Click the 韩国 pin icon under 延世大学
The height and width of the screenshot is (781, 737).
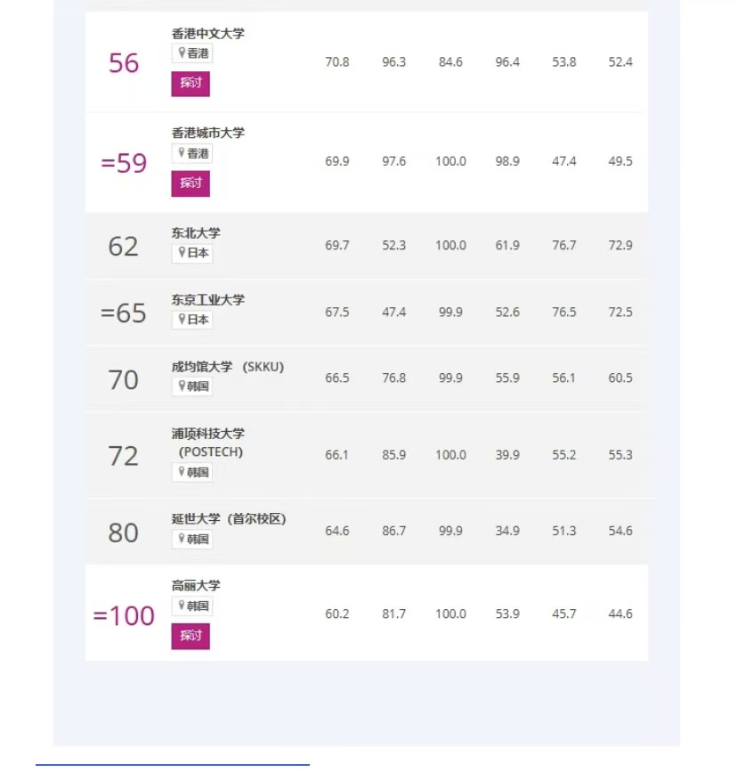coord(182,539)
